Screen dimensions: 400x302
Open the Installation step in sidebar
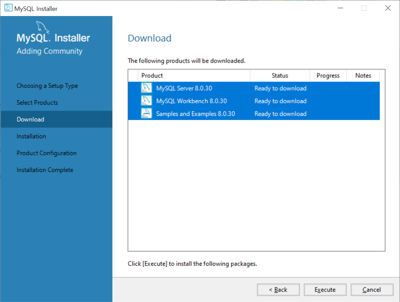[31, 136]
